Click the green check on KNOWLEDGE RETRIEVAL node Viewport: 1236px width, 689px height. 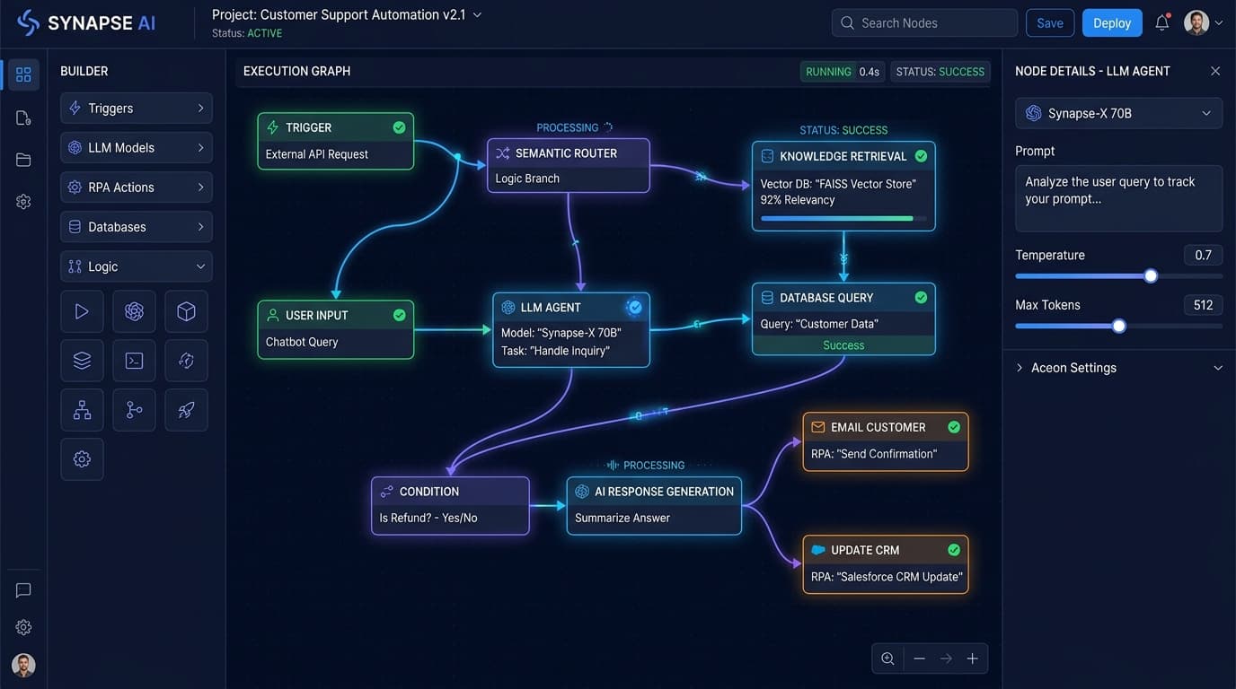coord(921,156)
